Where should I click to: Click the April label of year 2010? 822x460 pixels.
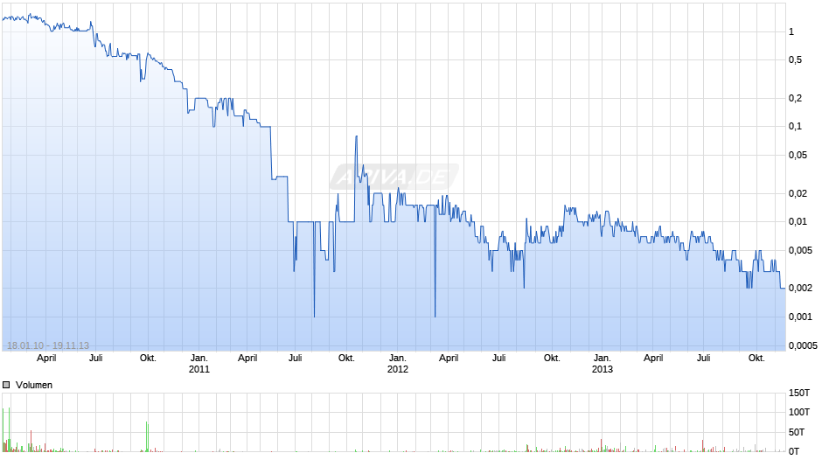coord(46,359)
